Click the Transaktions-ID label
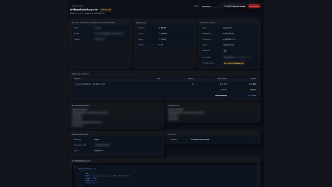Viewport: 332px width, 187px height. pyautogui.click(x=80, y=145)
